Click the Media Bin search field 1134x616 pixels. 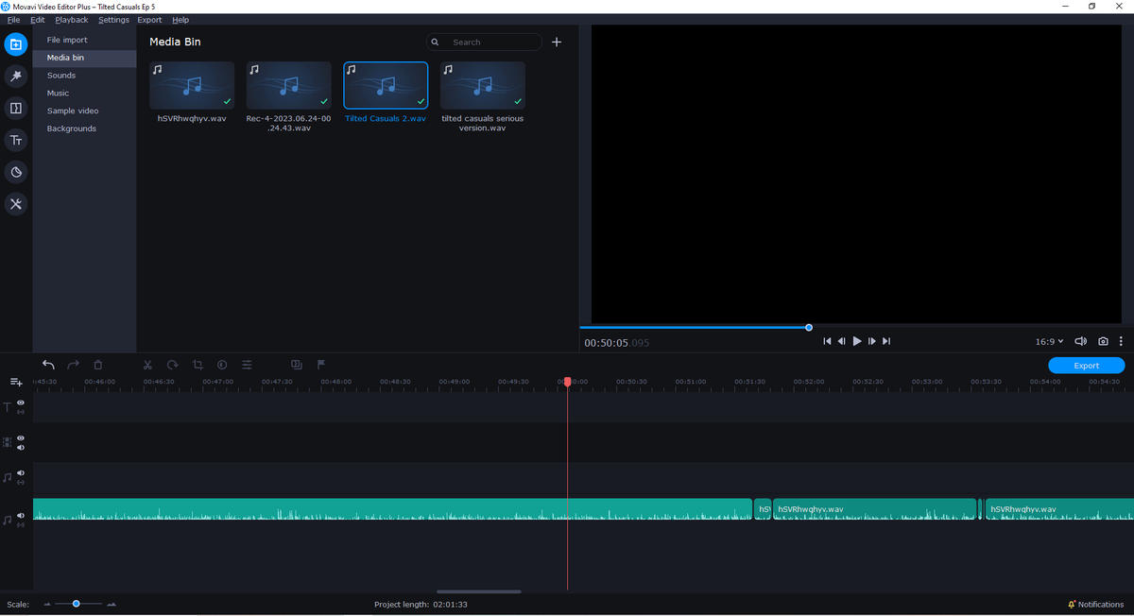pos(484,43)
